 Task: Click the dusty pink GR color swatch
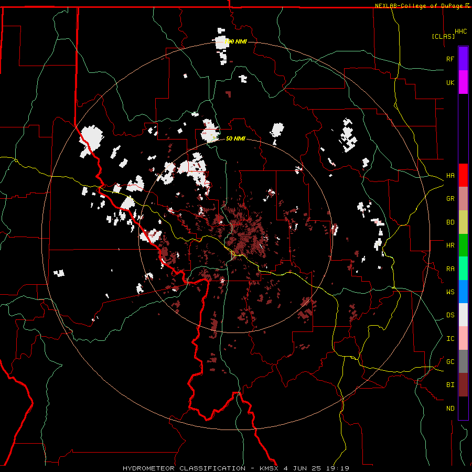[463, 199]
